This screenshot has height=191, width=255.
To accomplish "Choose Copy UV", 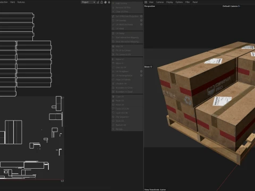I will [127, 97].
